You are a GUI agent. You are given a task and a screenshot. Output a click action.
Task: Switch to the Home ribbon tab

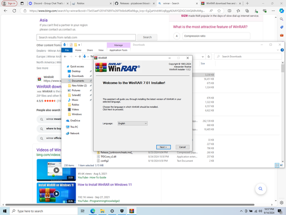(78, 50)
